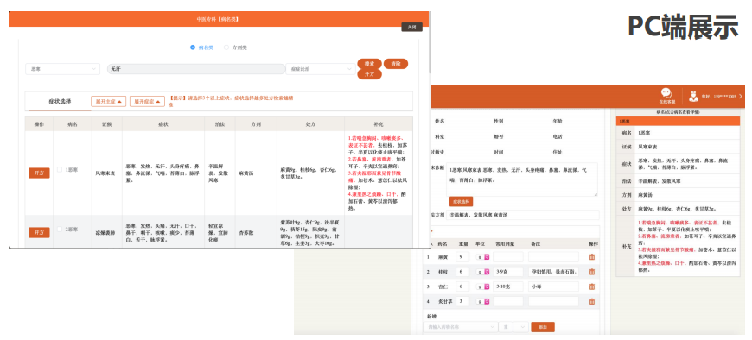Open the dropdown right of 无汗 field
This screenshot has height=340, width=752.
pos(321,69)
